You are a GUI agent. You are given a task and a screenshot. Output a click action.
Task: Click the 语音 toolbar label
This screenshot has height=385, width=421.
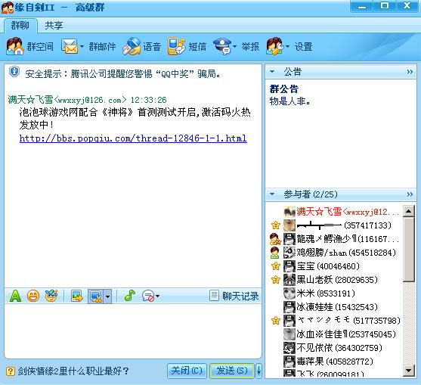click(152, 47)
